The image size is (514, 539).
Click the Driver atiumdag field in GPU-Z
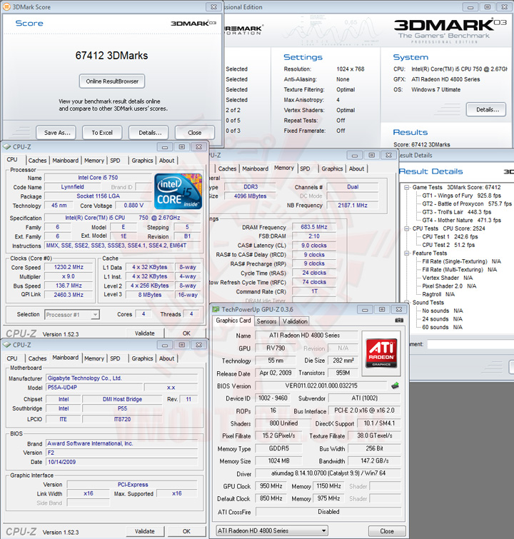coord(328,473)
